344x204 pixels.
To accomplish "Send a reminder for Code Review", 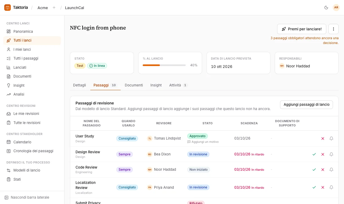I will [x=331, y=170].
